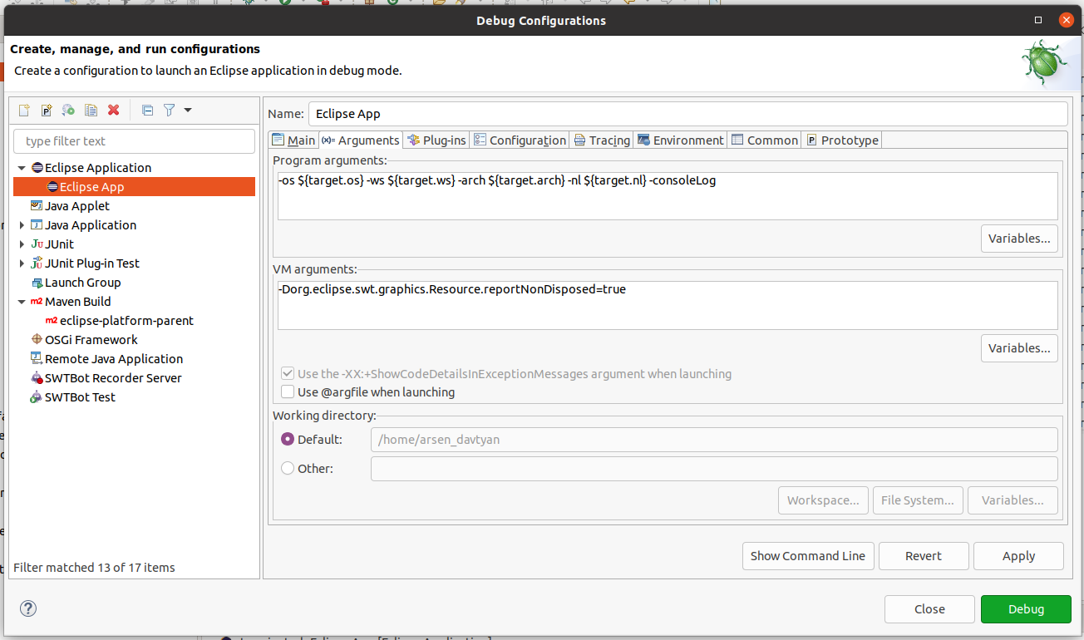Screen dimensions: 1084x640
Task: Create a new launch configuration
Action: click(x=24, y=110)
